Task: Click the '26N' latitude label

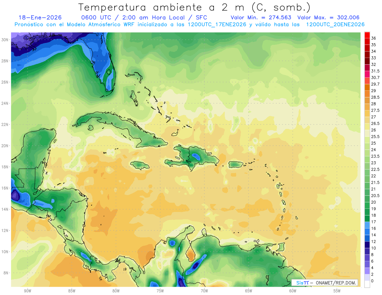Action: pyautogui.click(x=5, y=82)
